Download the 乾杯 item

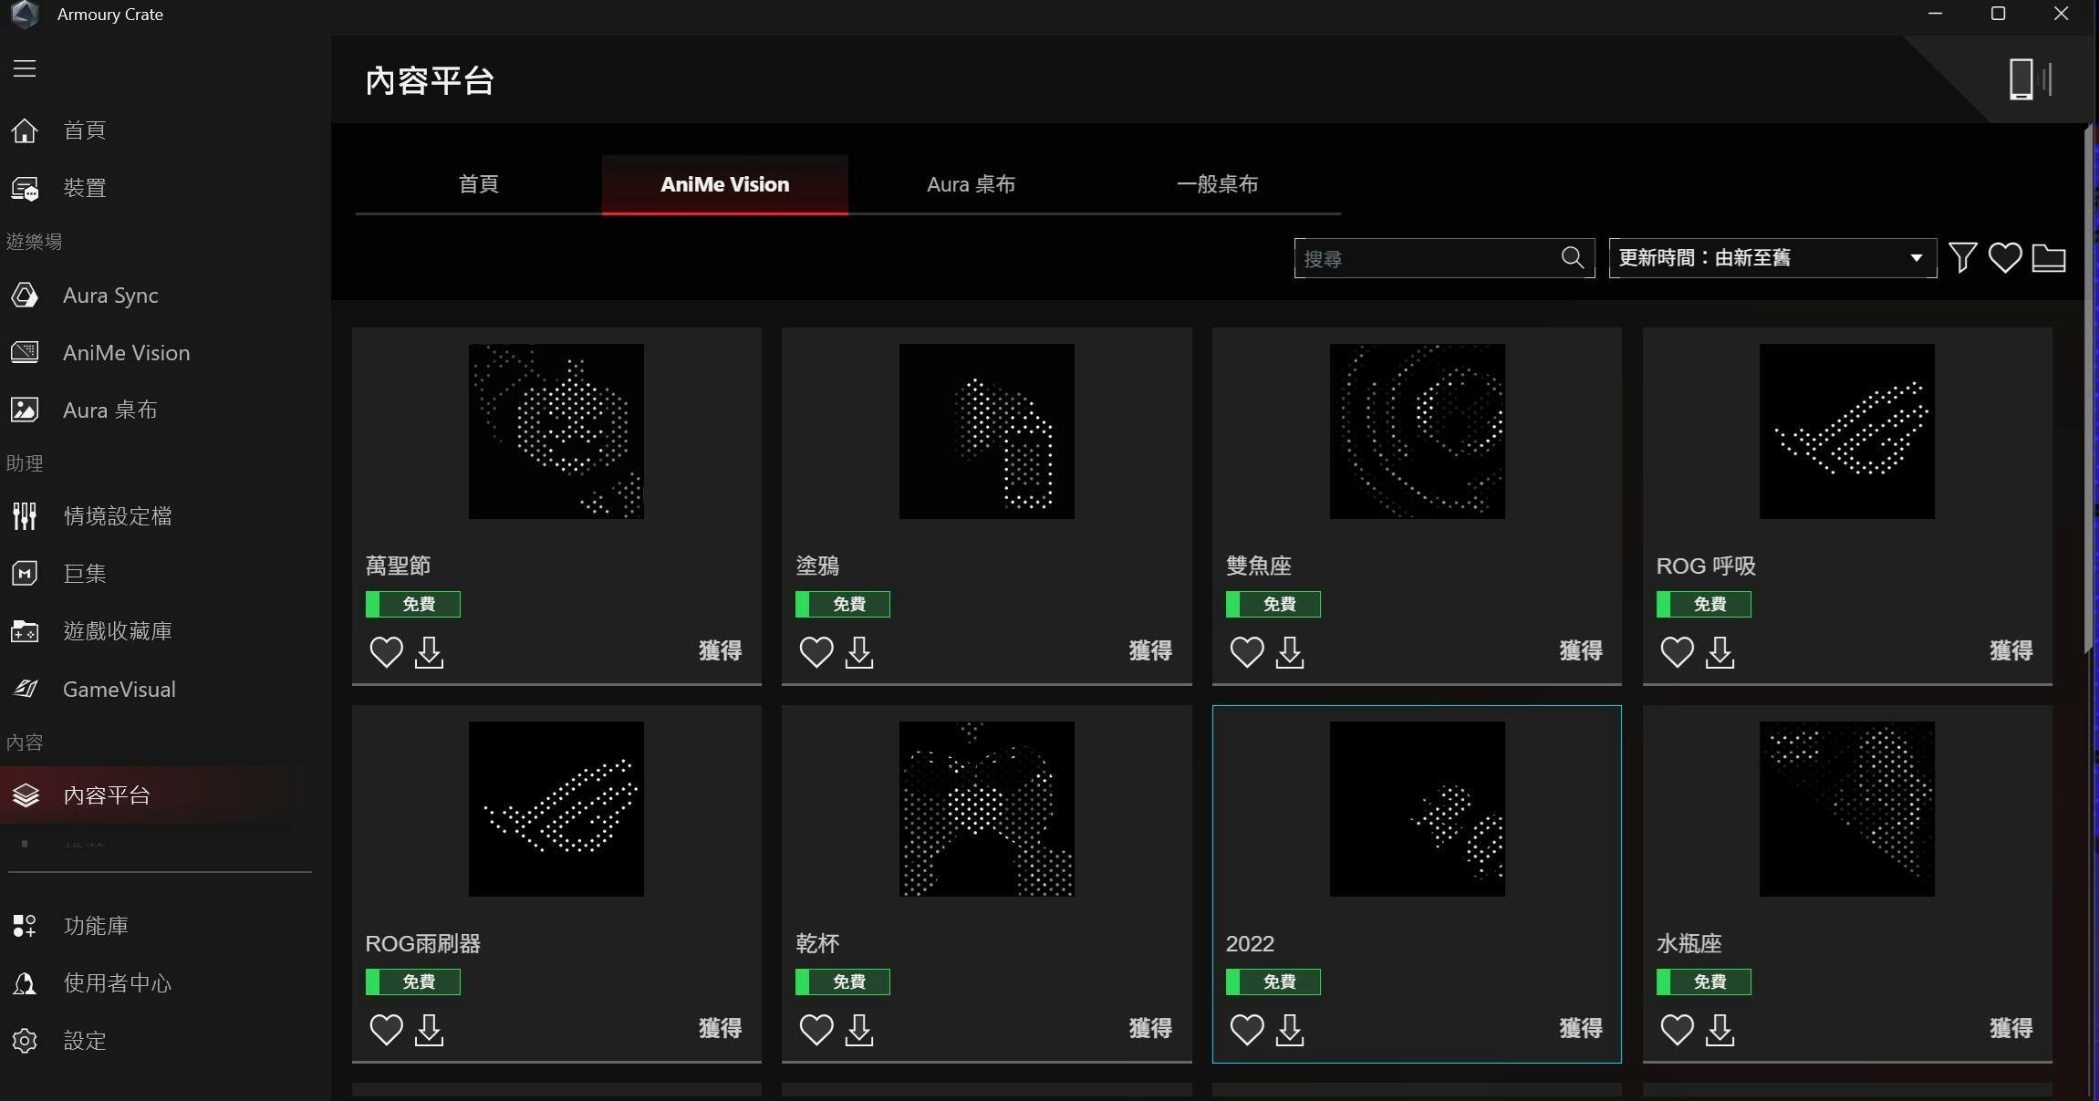click(x=859, y=1030)
